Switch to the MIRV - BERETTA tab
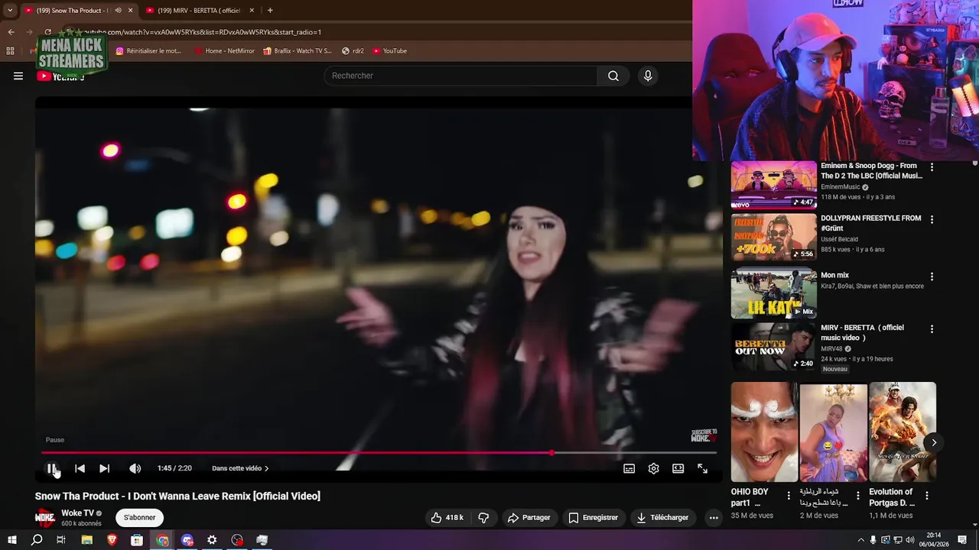 [x=200, y=10]
